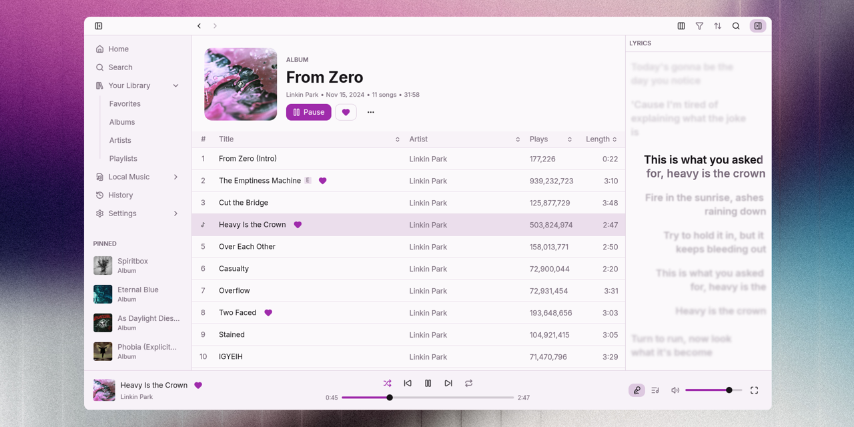Select track The Emptiness Machine
The height and width of the screenshot is (427, 854).
[408, 181]
